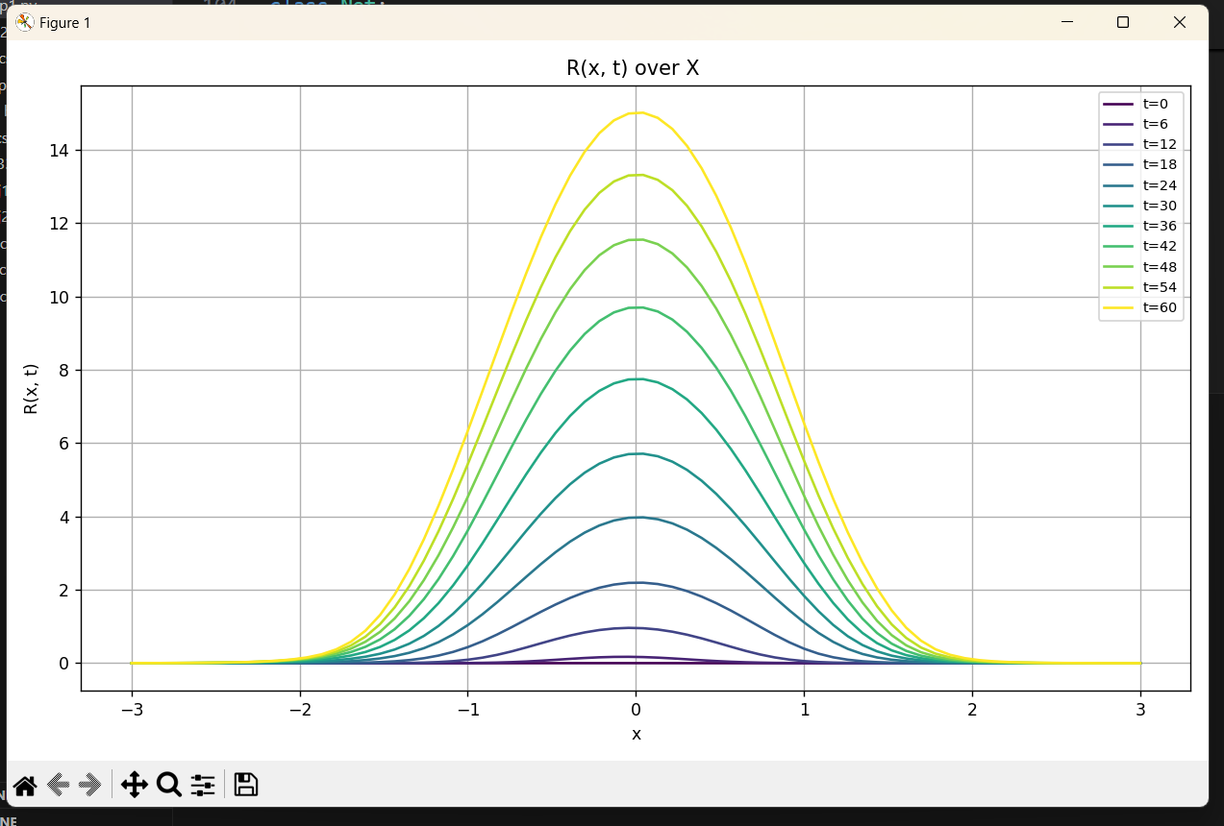Screen dimensions: 1224x826
Task: Click the t=54 legend entry
Action: pyautogui.click(x=1140, y=287)
